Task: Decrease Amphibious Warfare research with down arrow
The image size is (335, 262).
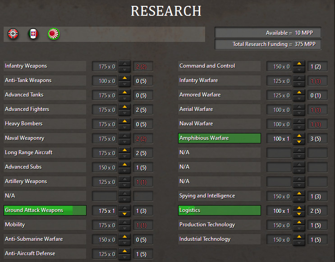Action: (x=299, y=142)
